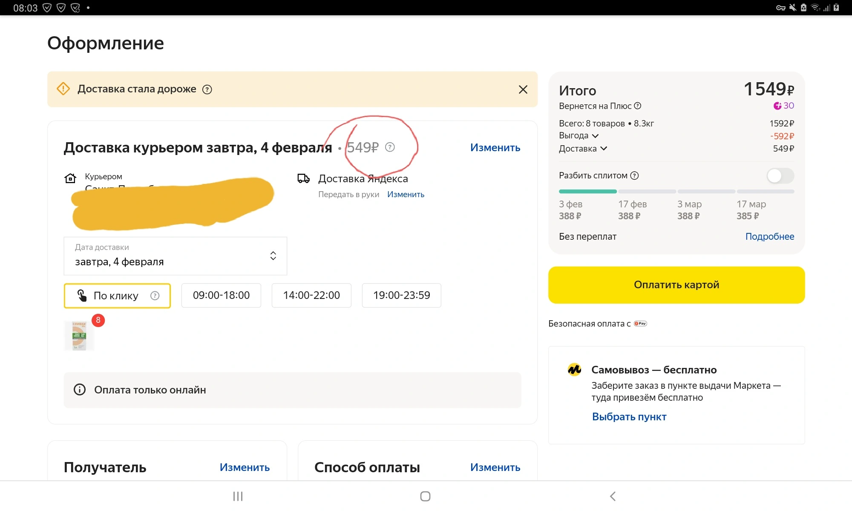Click 'Изменить' next to 'Передать в руки'

tap(406, 195)
